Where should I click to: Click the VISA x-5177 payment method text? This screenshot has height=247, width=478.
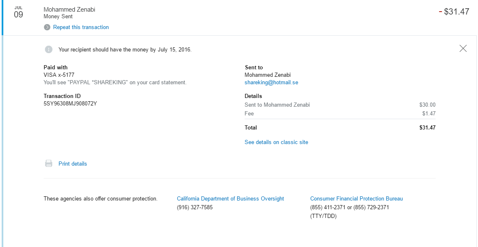tap(59, 75)
